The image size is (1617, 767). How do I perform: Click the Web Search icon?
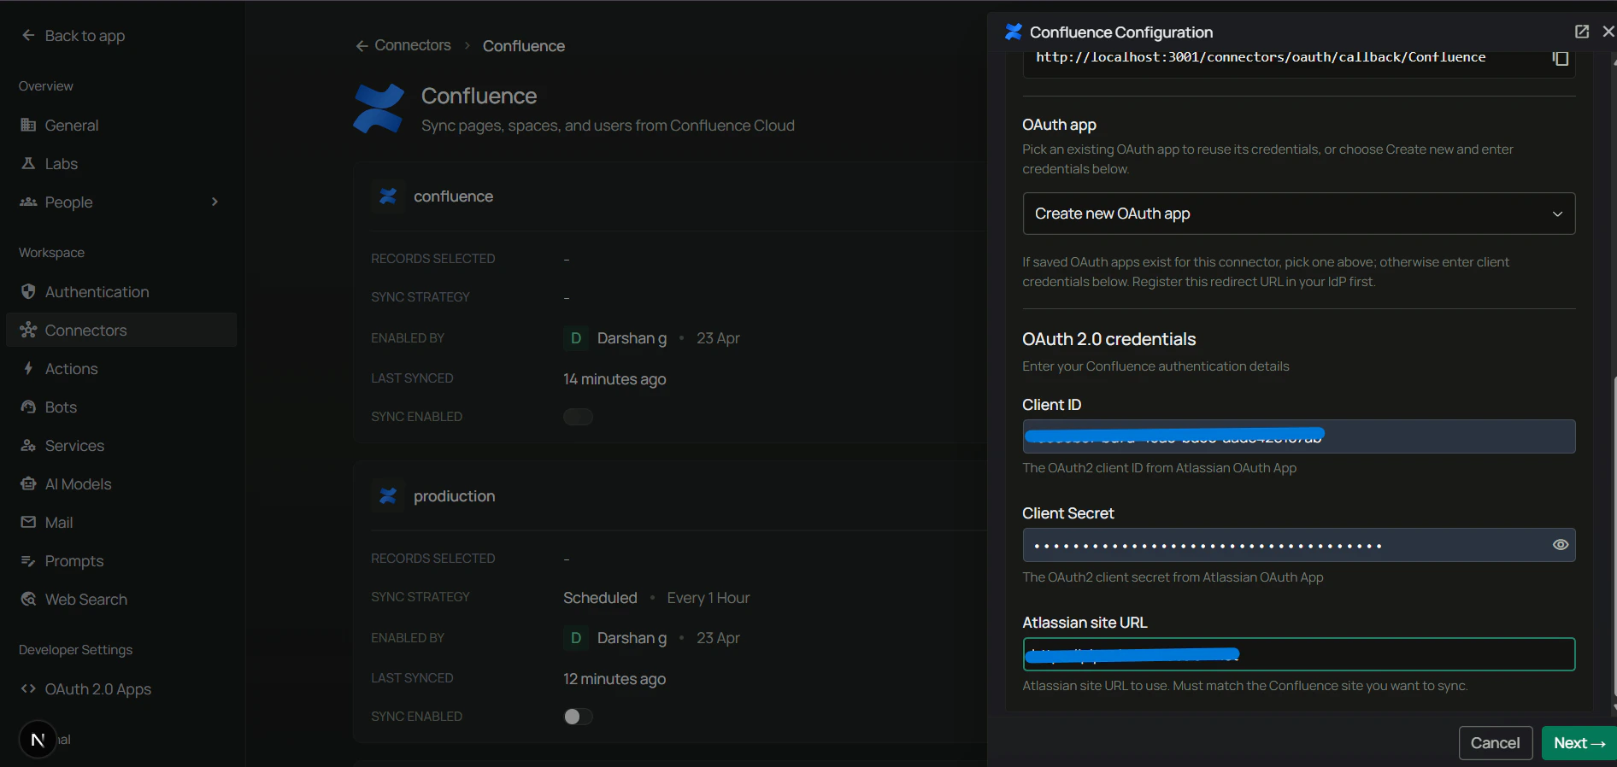(x=28, y=599)
